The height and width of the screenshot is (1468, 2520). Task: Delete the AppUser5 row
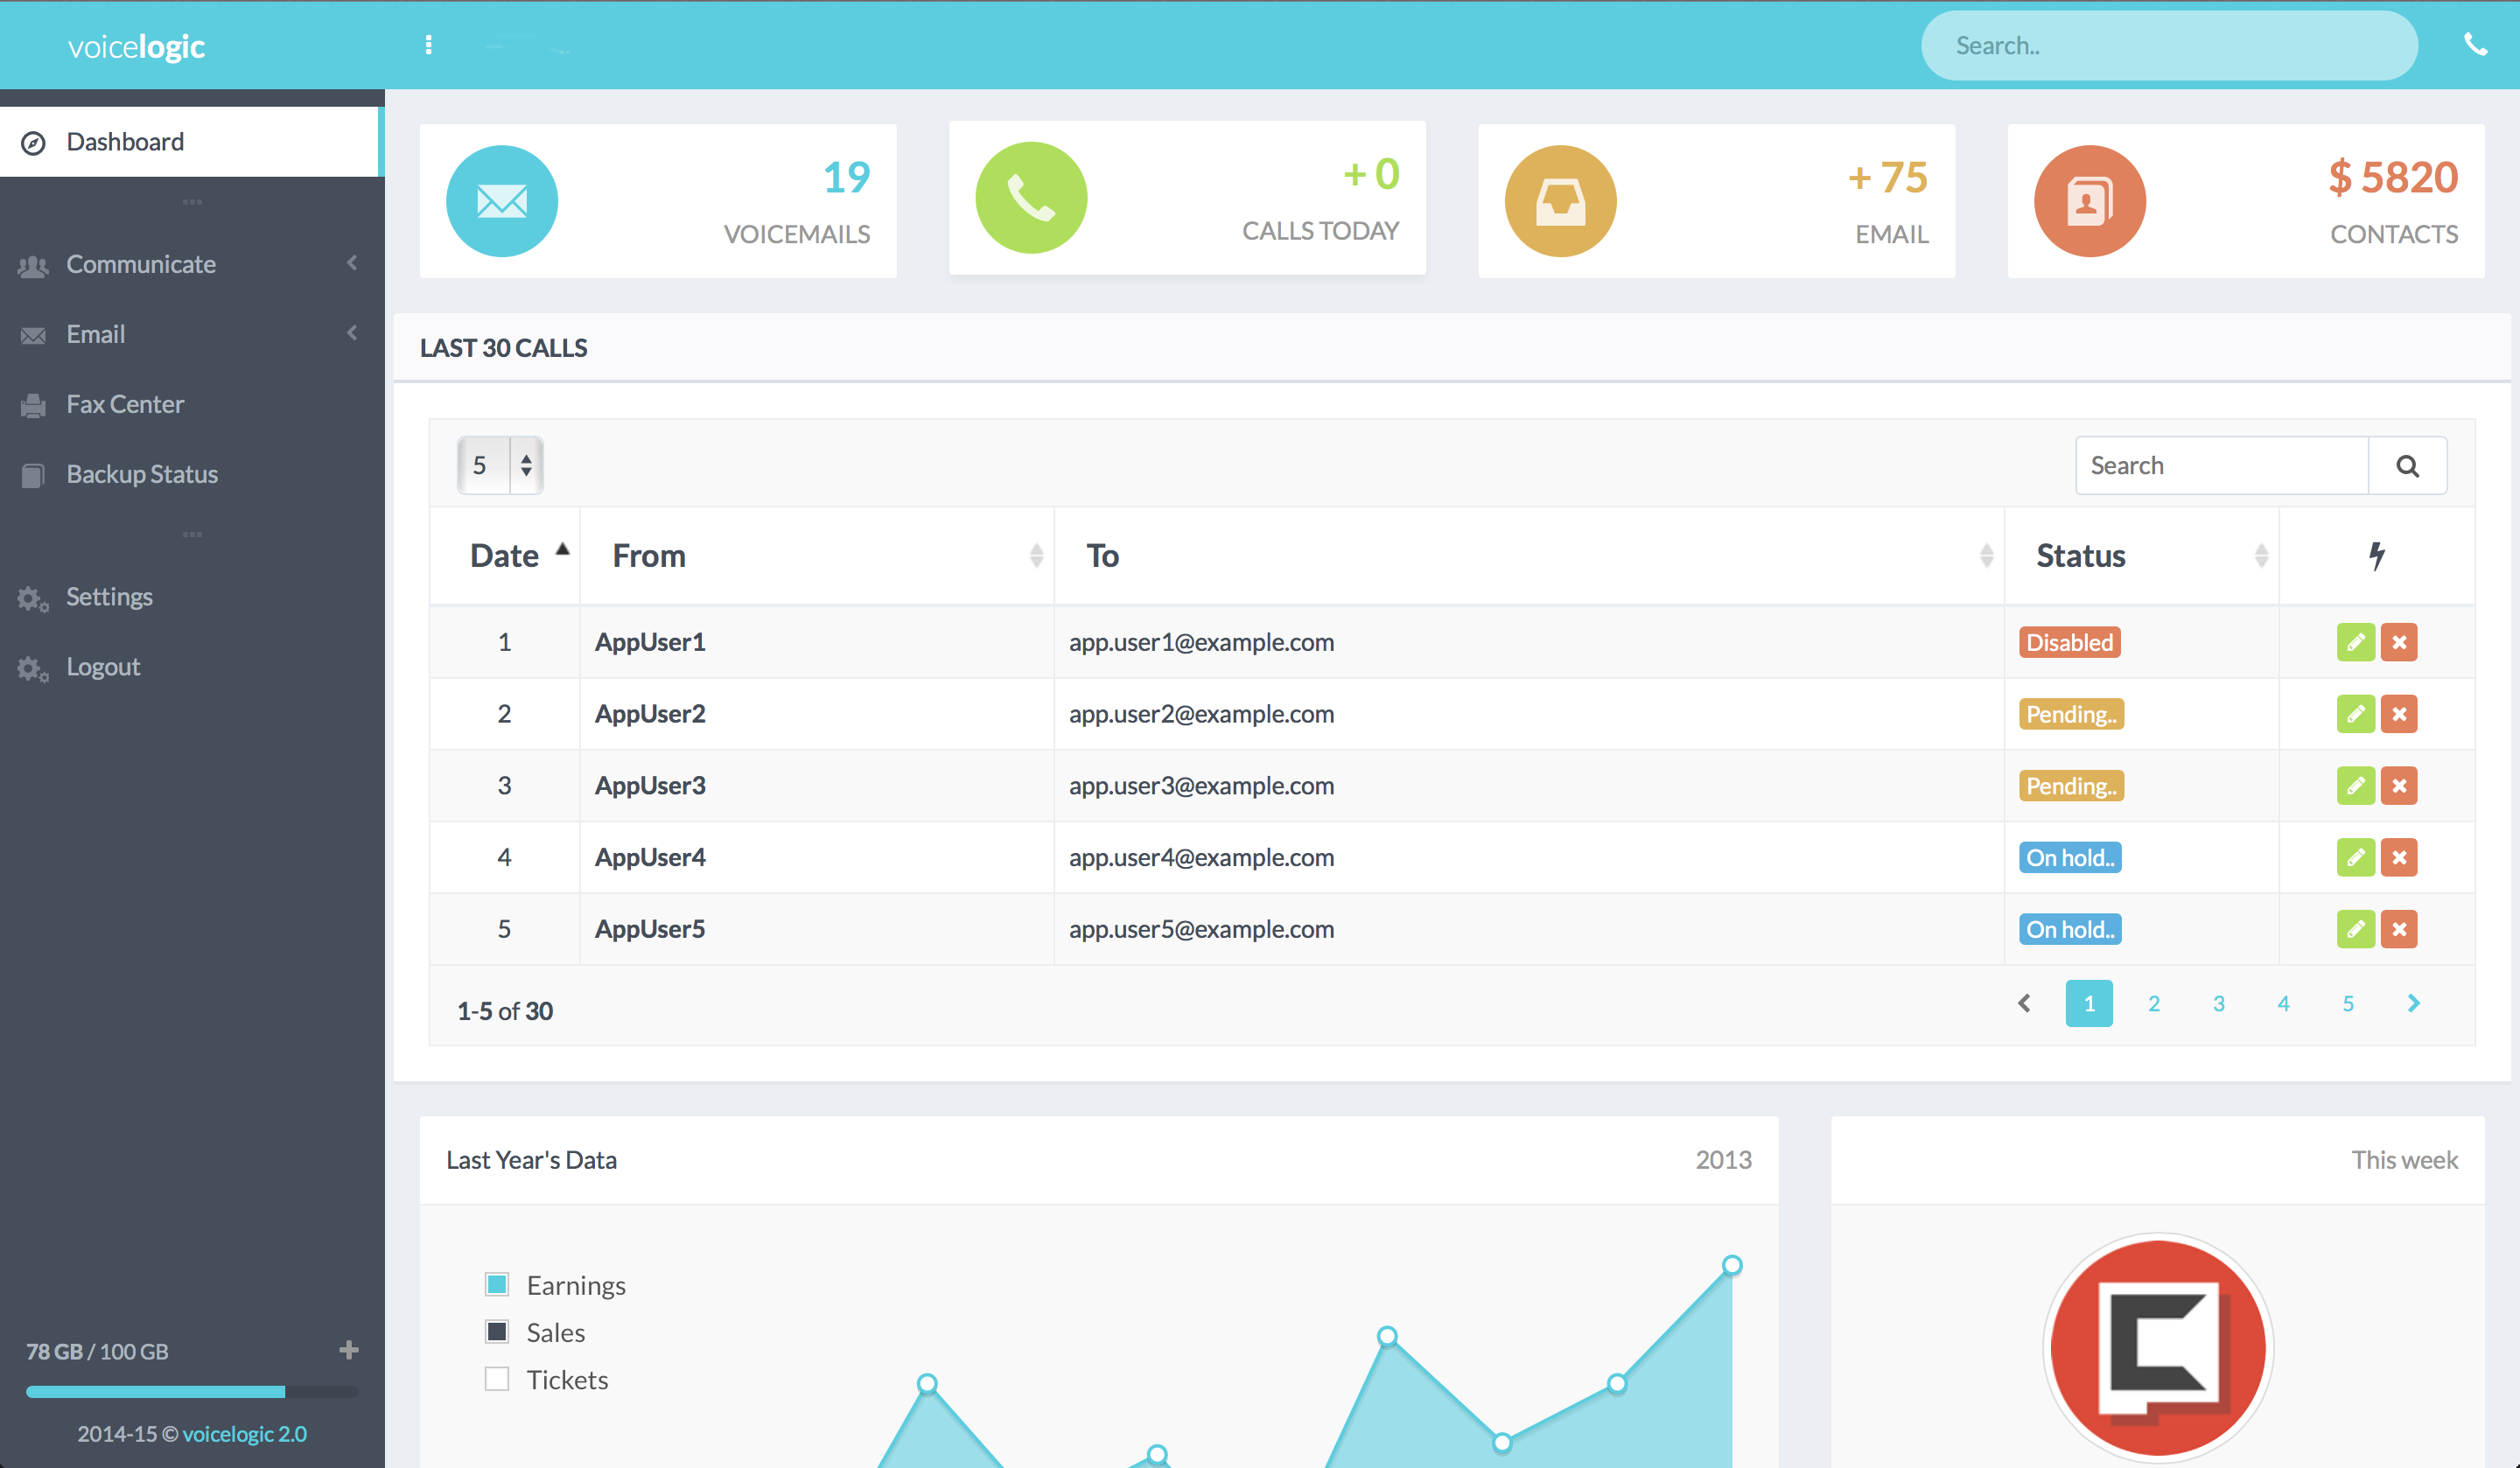[x=2398, y=929]
